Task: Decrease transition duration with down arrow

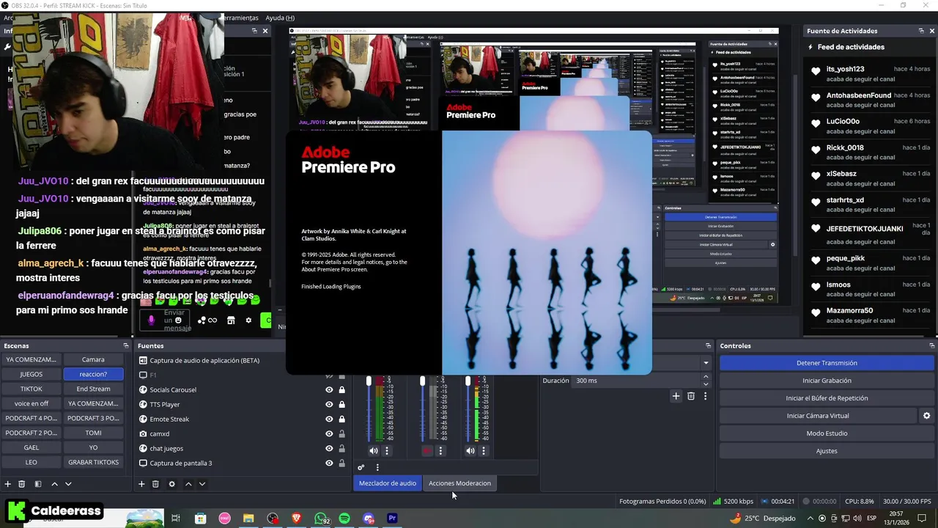Action: [x=706, y=384]
